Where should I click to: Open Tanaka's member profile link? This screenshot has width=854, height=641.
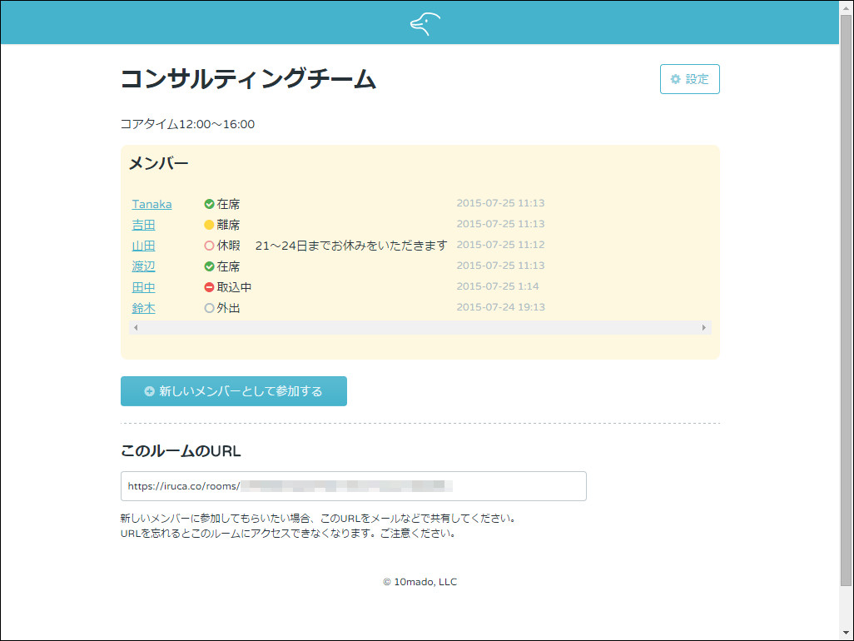151,203
